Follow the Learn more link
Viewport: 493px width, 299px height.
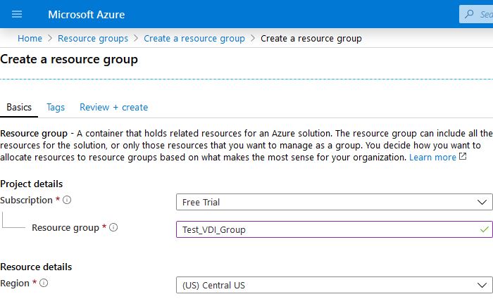tap(432, 157)
